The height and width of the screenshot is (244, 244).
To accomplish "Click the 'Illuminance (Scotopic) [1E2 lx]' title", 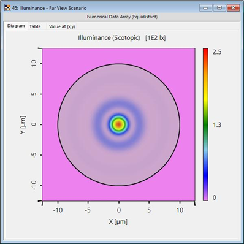I will 122,38.
